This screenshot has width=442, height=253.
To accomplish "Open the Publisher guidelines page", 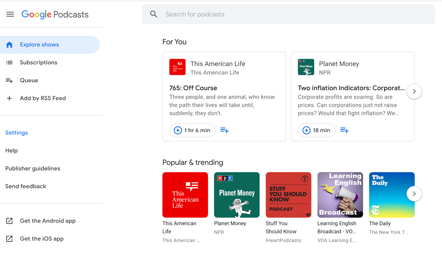I will click(33, 168).
